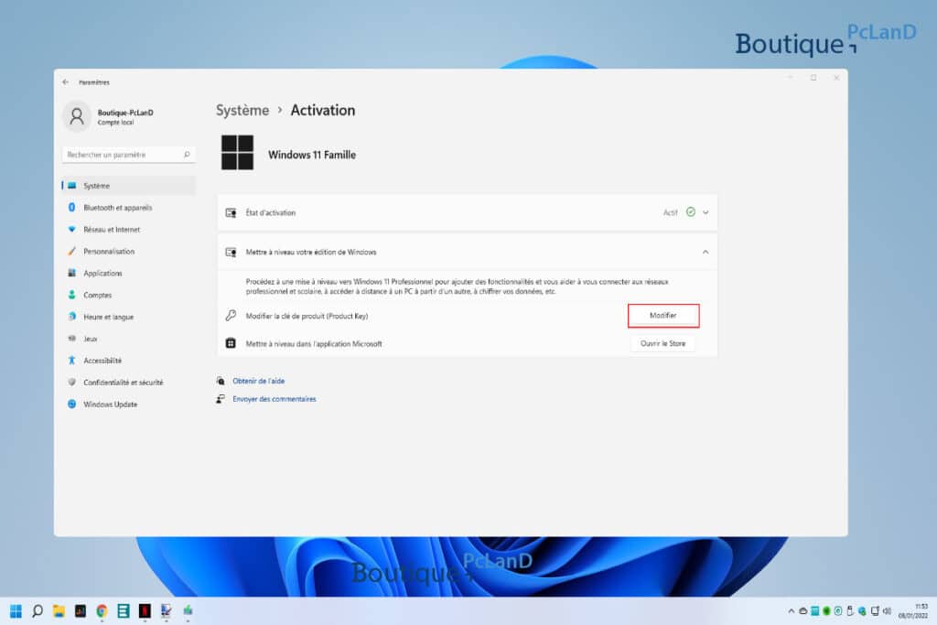Launch Google Chrome from the taskbar
The image size is (937, 625).
point(102,610)
